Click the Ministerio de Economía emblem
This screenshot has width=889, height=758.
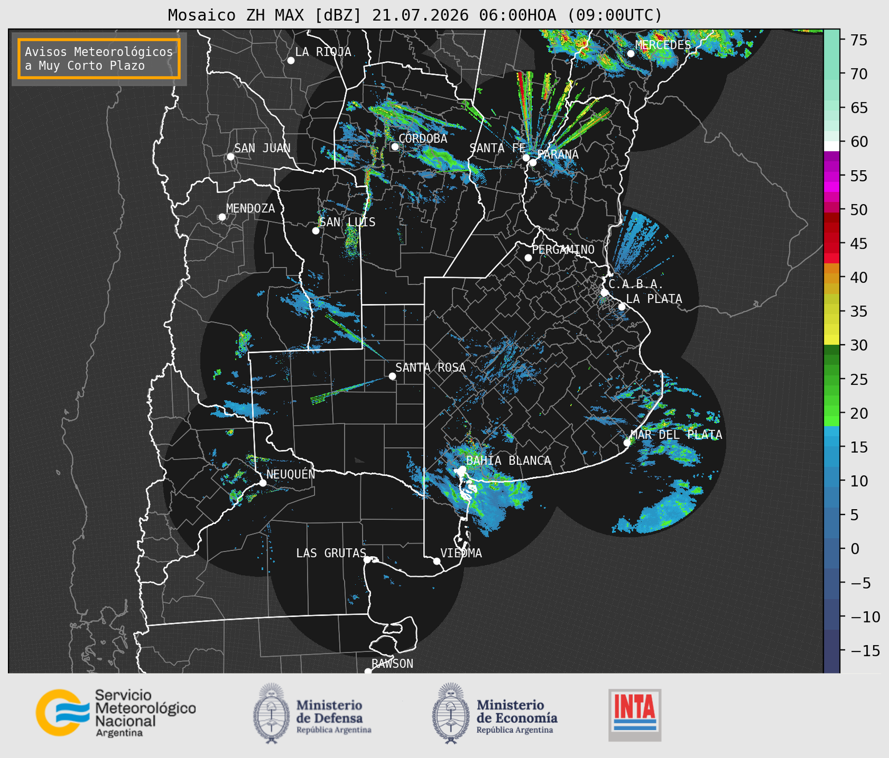[451, 713]
